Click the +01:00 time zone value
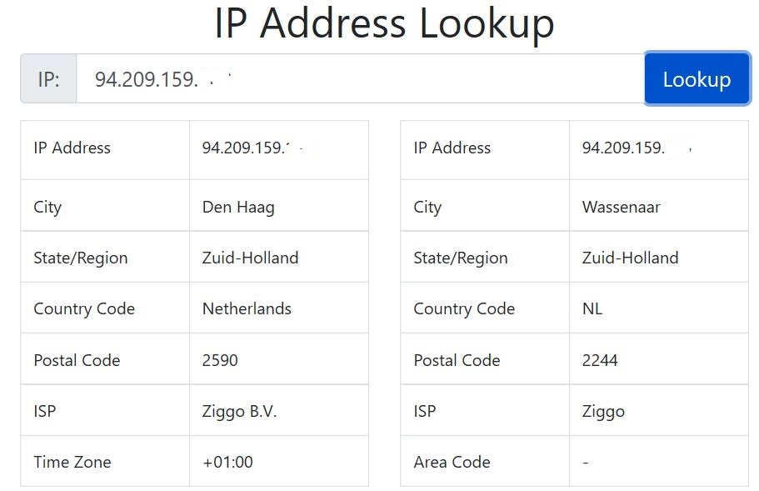759x491 pixels. click(227, 462)
